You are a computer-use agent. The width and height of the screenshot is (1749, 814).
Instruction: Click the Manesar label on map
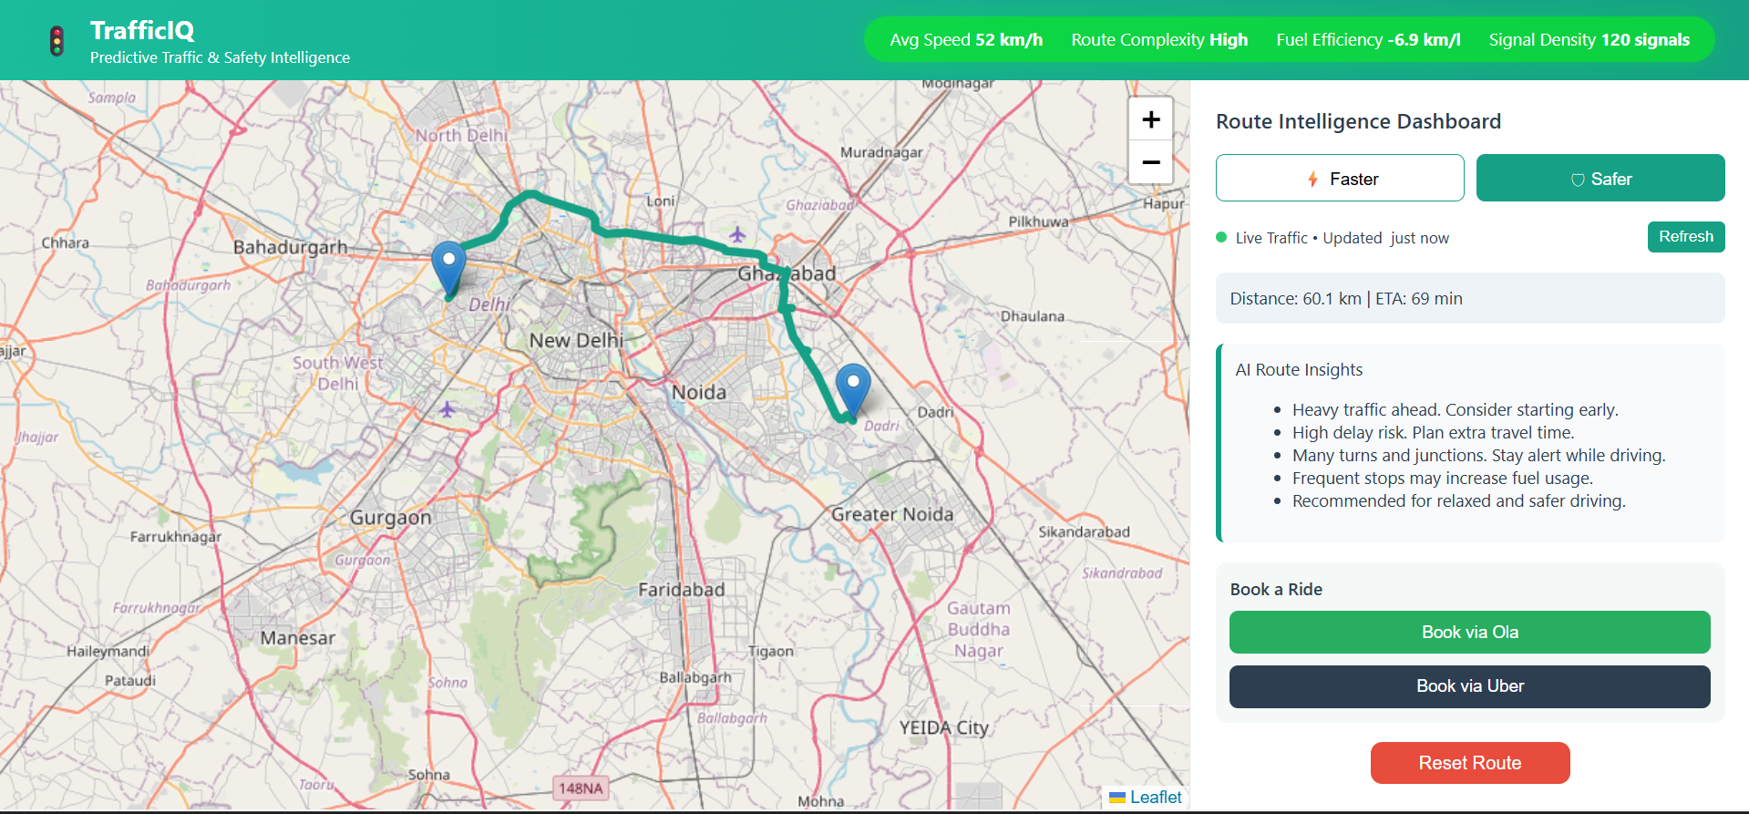pos(298,638)
